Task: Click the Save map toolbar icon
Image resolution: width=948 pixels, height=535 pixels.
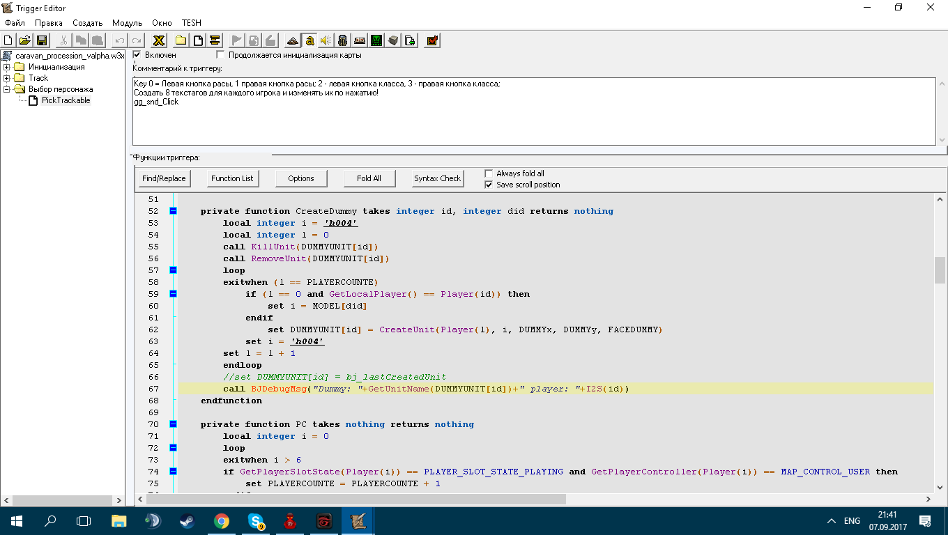Action: 41,40
